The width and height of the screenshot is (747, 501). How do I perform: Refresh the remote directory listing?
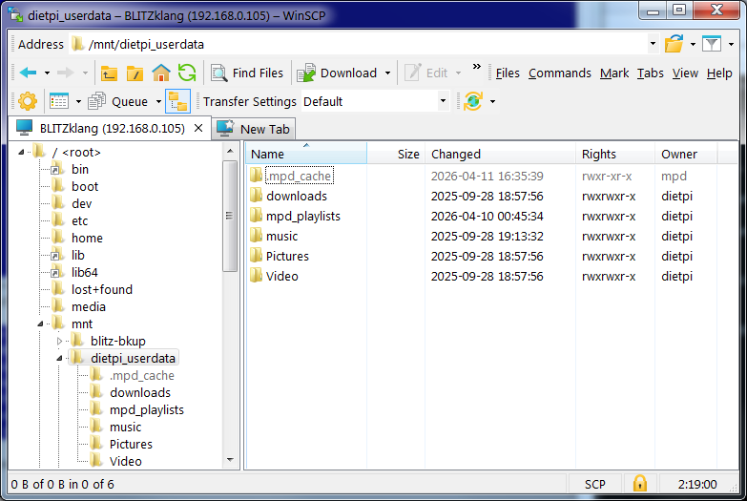(x=187, y=73)
